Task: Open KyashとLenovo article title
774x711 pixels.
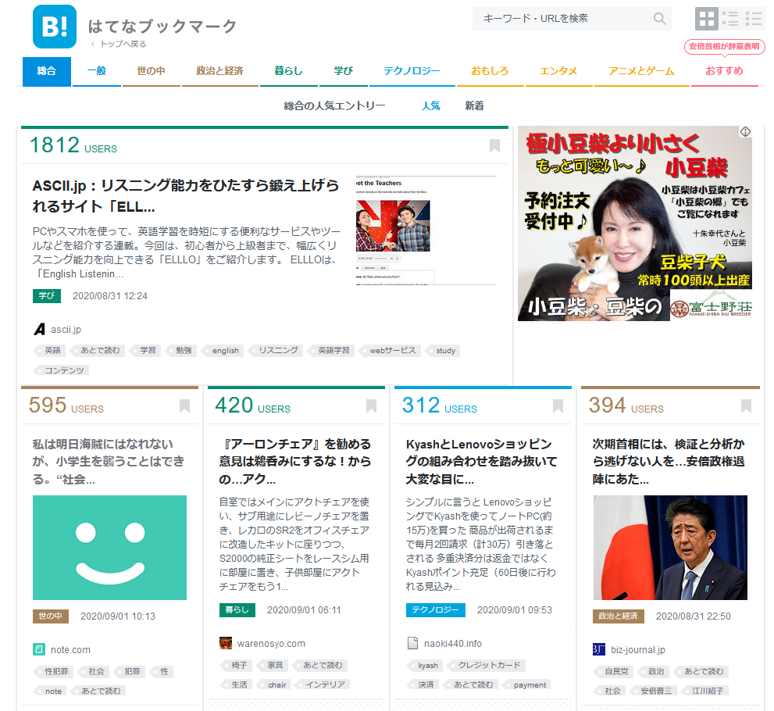Action: click(x=482, y=462)
